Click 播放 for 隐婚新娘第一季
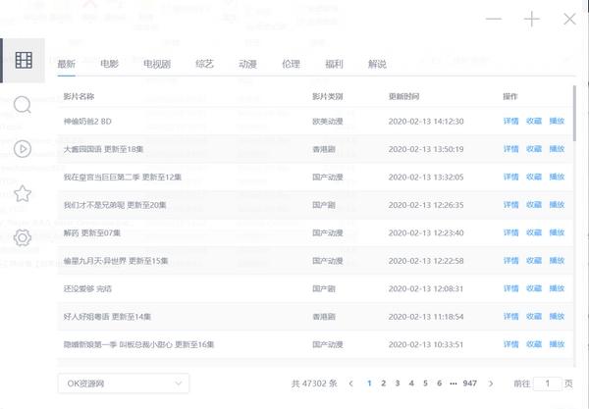Viewport: 589px width, 409px height. click(x=557, y=344)
